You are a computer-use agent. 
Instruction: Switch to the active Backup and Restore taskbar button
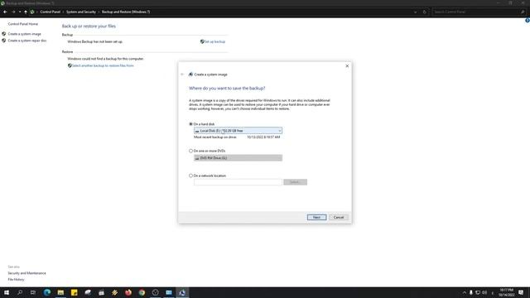(182, 292)
